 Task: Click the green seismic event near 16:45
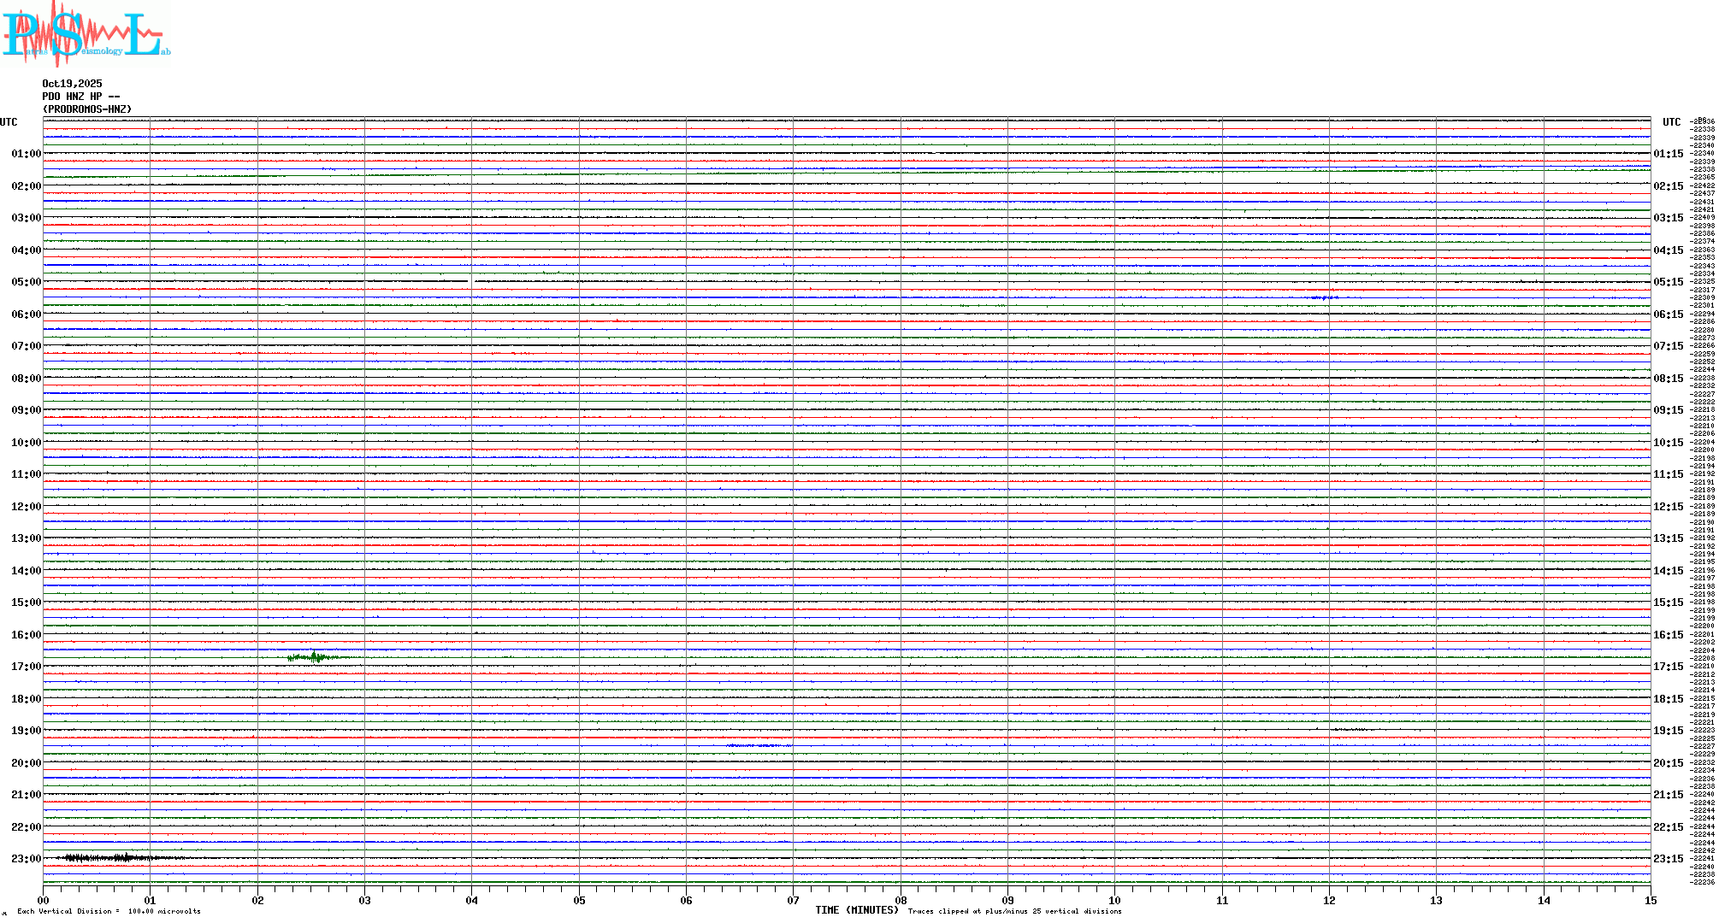click(x=315, y=657)
